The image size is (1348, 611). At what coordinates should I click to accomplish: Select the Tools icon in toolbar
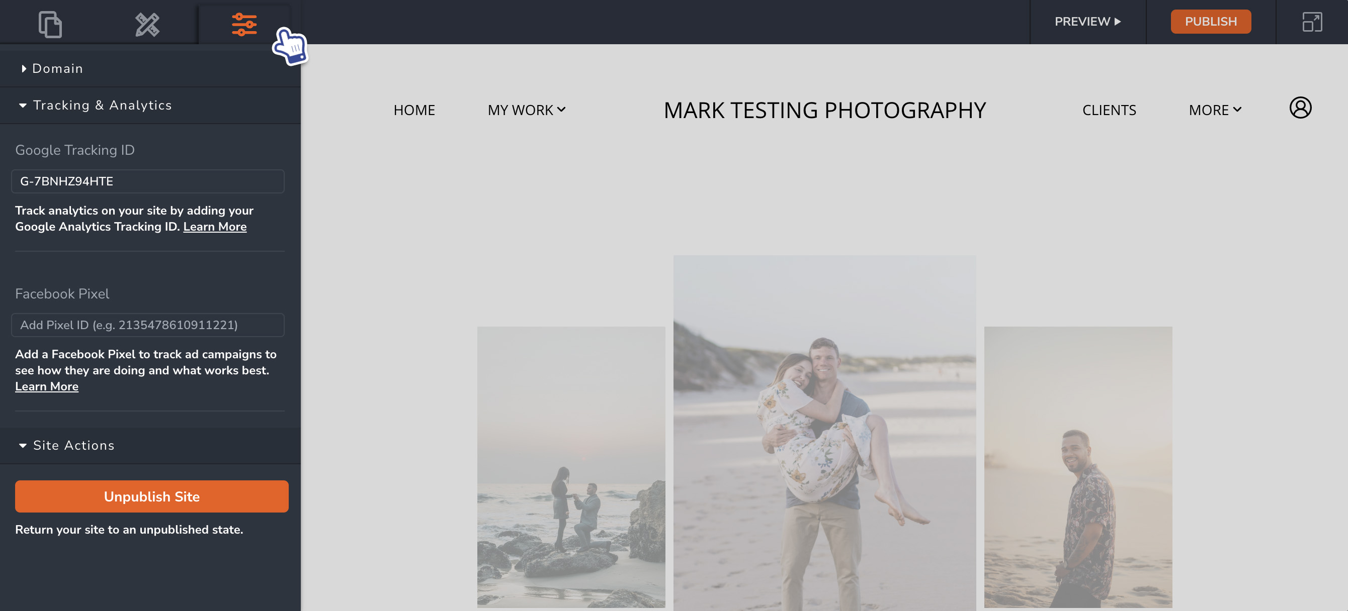tap(146, 23)
